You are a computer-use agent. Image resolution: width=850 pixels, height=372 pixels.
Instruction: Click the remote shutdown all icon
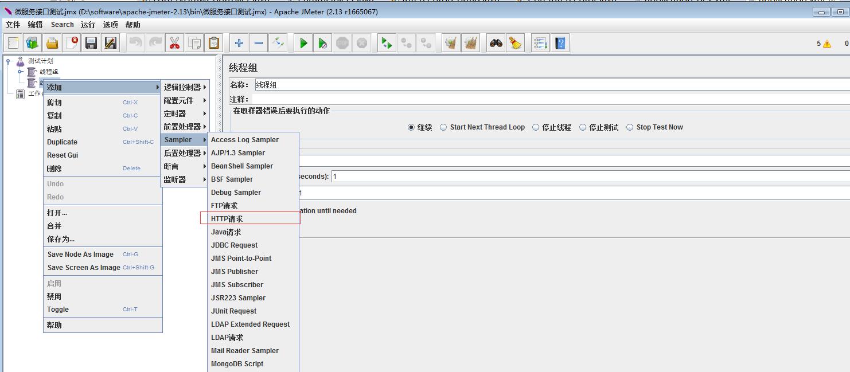point(426,43)
